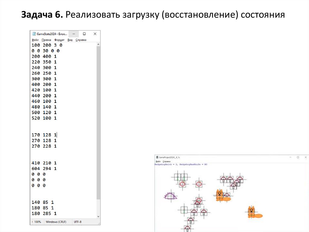The width and height of the screenshot is (309, 232).
Task: Open the Вид menu in Notepad
Action: [70, 40]
